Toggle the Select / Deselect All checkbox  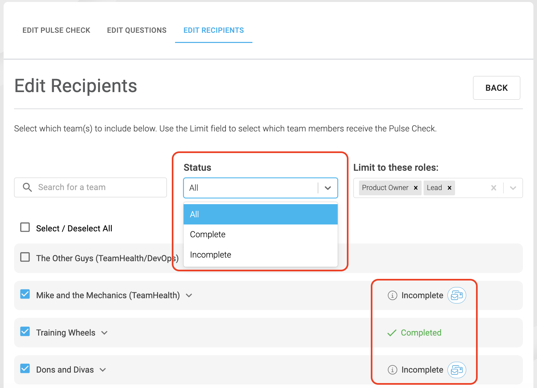[25, 227]
